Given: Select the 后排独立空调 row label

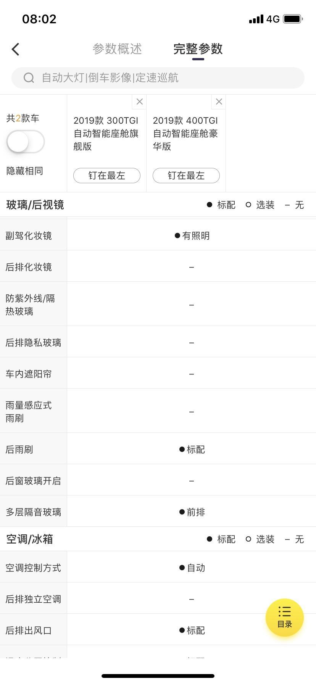Looking at the screenshot, I should (x=33, y=599).
